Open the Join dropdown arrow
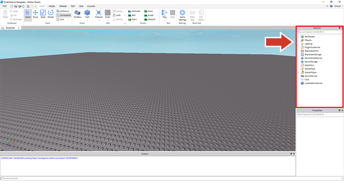Image resolution: width=344 pixels, height=184 pixels. click(68, 20)
